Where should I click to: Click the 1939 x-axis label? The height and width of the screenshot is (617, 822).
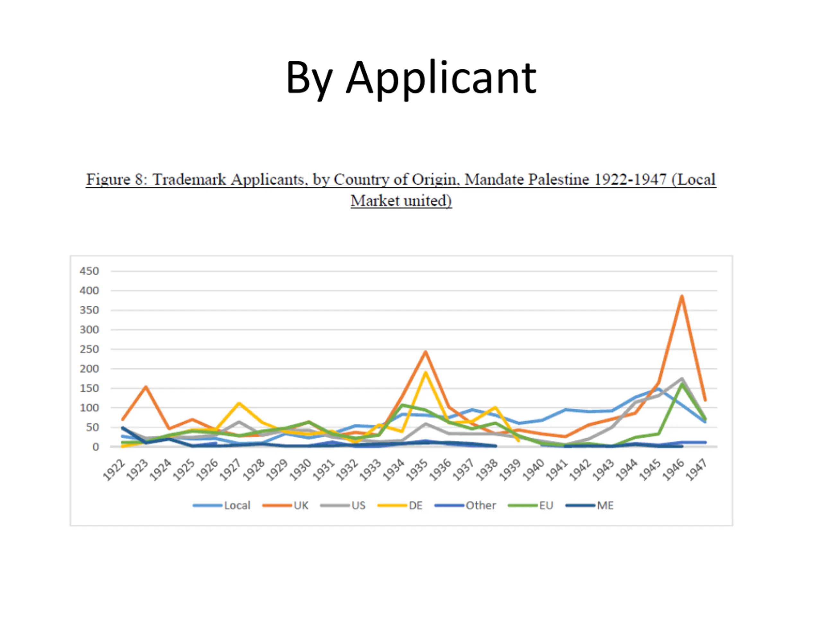click(x=511, y=470)
